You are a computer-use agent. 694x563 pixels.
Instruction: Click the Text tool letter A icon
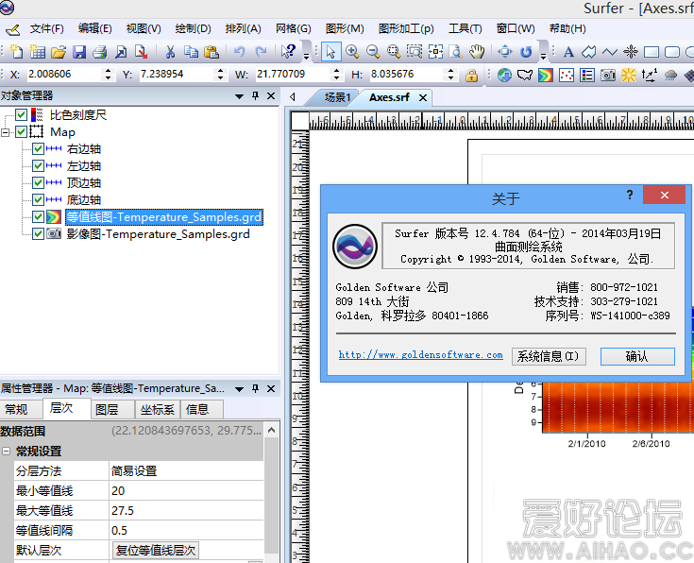point(568,52)
